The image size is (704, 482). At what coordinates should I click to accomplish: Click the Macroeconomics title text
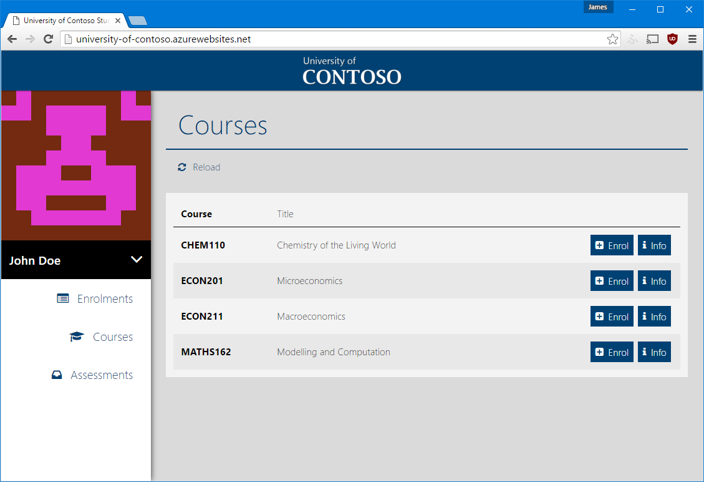click(x=311, y=316)
